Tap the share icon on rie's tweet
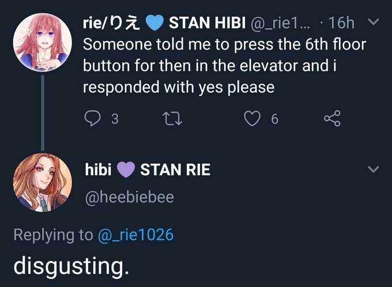Viewport: 392px width, 287px height. (332, 118)
